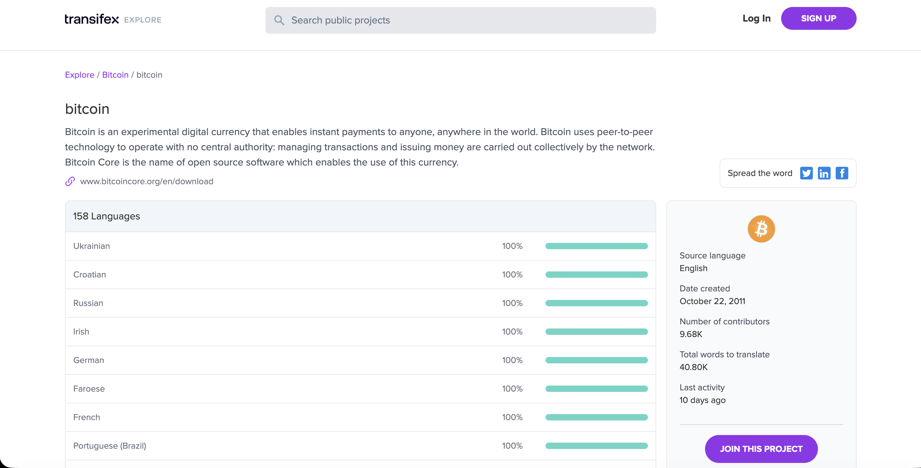Click the 10 days ago activity value
Screen dimensions: 921x468
[702, 400]
